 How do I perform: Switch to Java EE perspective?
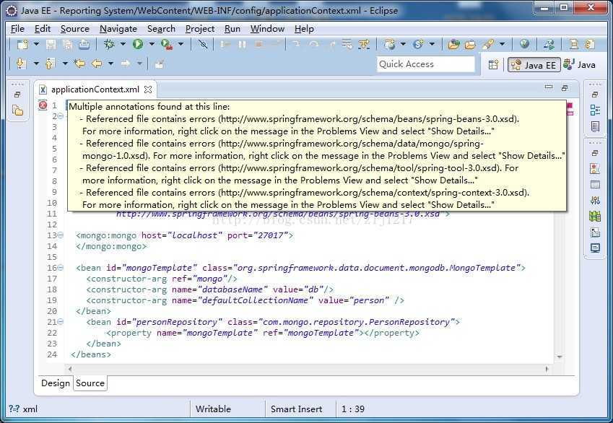(x=534, y=65)
